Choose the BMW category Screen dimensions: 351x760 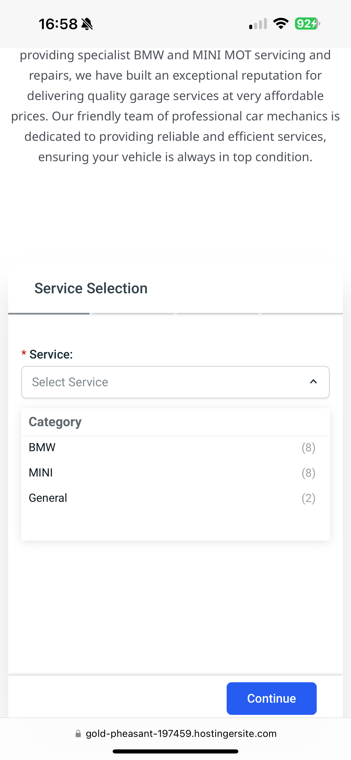point(175,448)
